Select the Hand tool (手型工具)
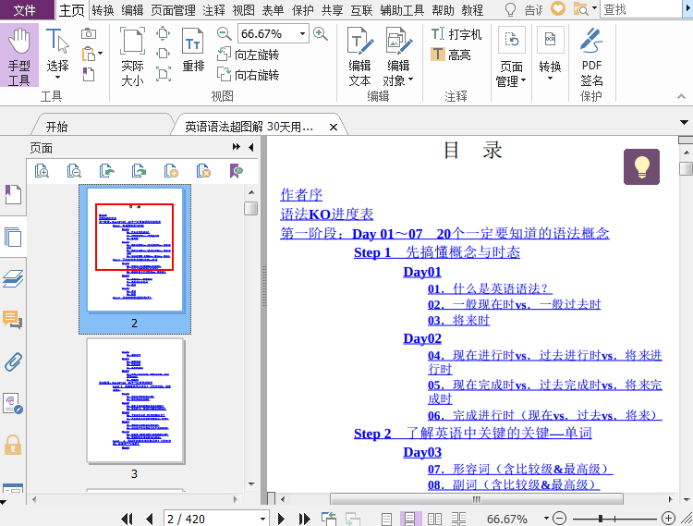Image resolution: width=693 pixels, height=526 pixels. [19, 55]
